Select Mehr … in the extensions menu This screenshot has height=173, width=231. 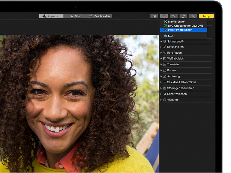pos(172,36)
